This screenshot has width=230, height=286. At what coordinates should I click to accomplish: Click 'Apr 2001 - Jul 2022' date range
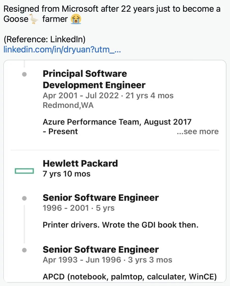(x=81, y=96)
